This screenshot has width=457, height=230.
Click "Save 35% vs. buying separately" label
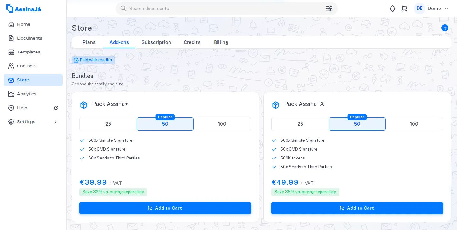(x=305, y=192)
